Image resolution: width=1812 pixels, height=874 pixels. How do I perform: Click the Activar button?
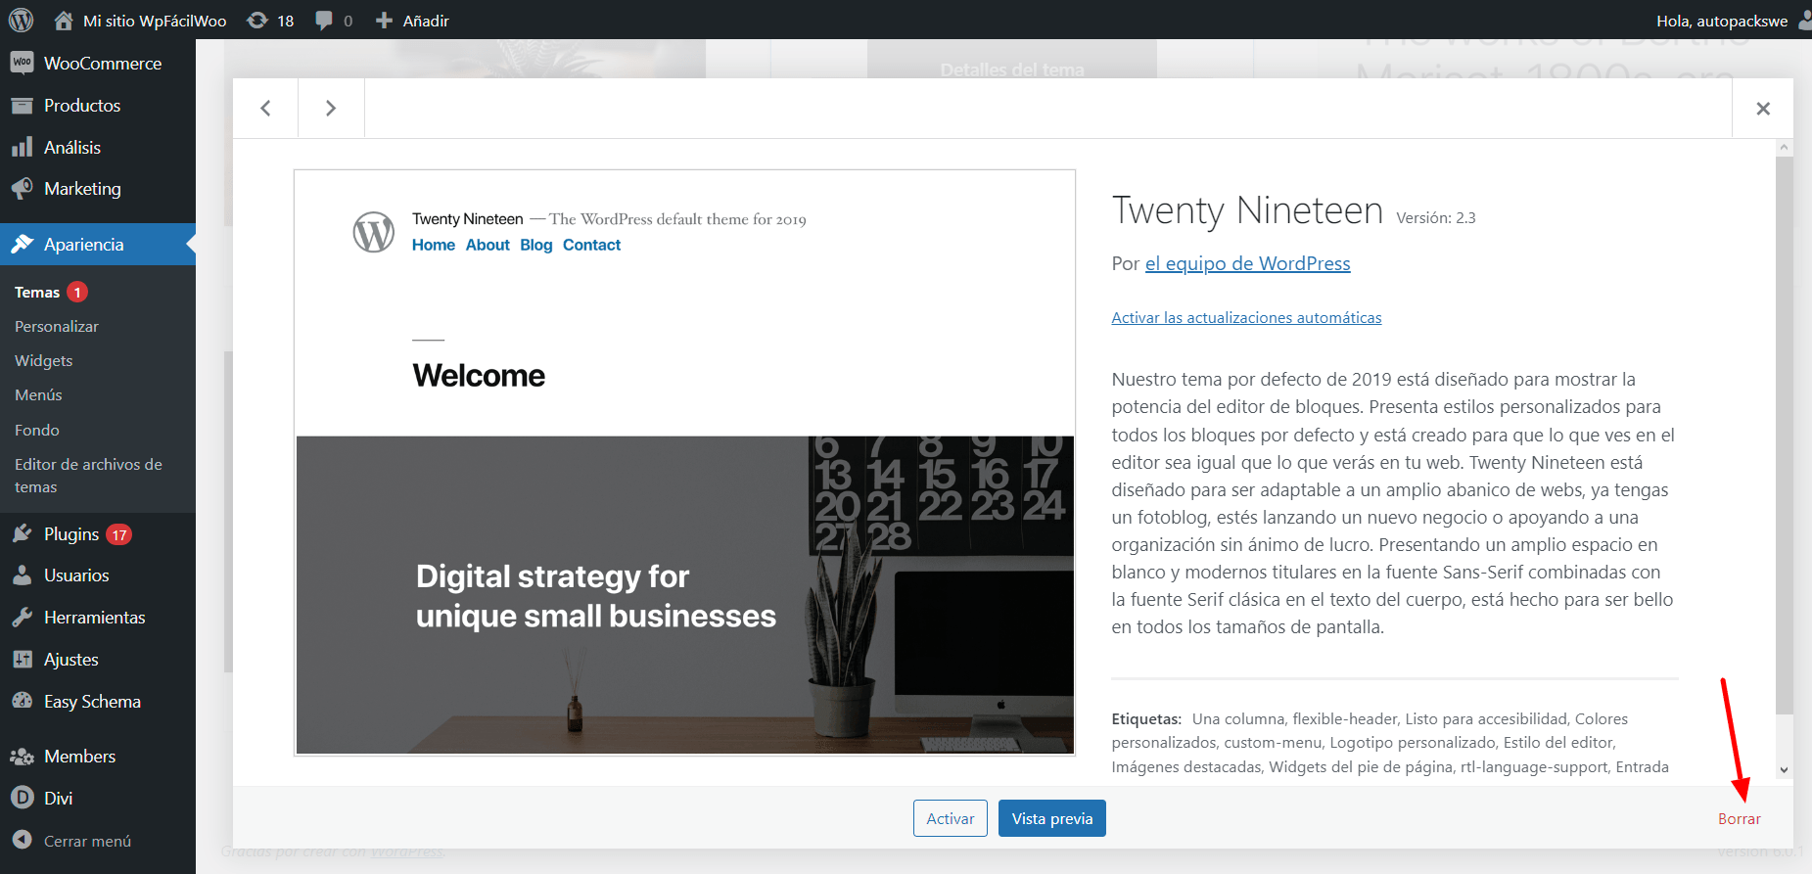point(950,818)
